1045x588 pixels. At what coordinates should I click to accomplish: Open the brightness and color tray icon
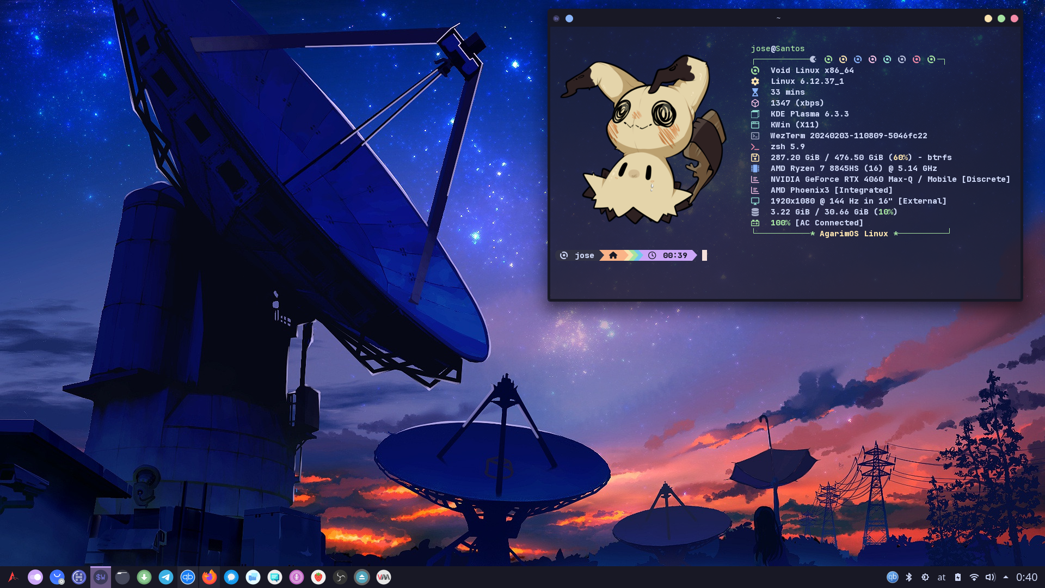(x=925, y=577)
